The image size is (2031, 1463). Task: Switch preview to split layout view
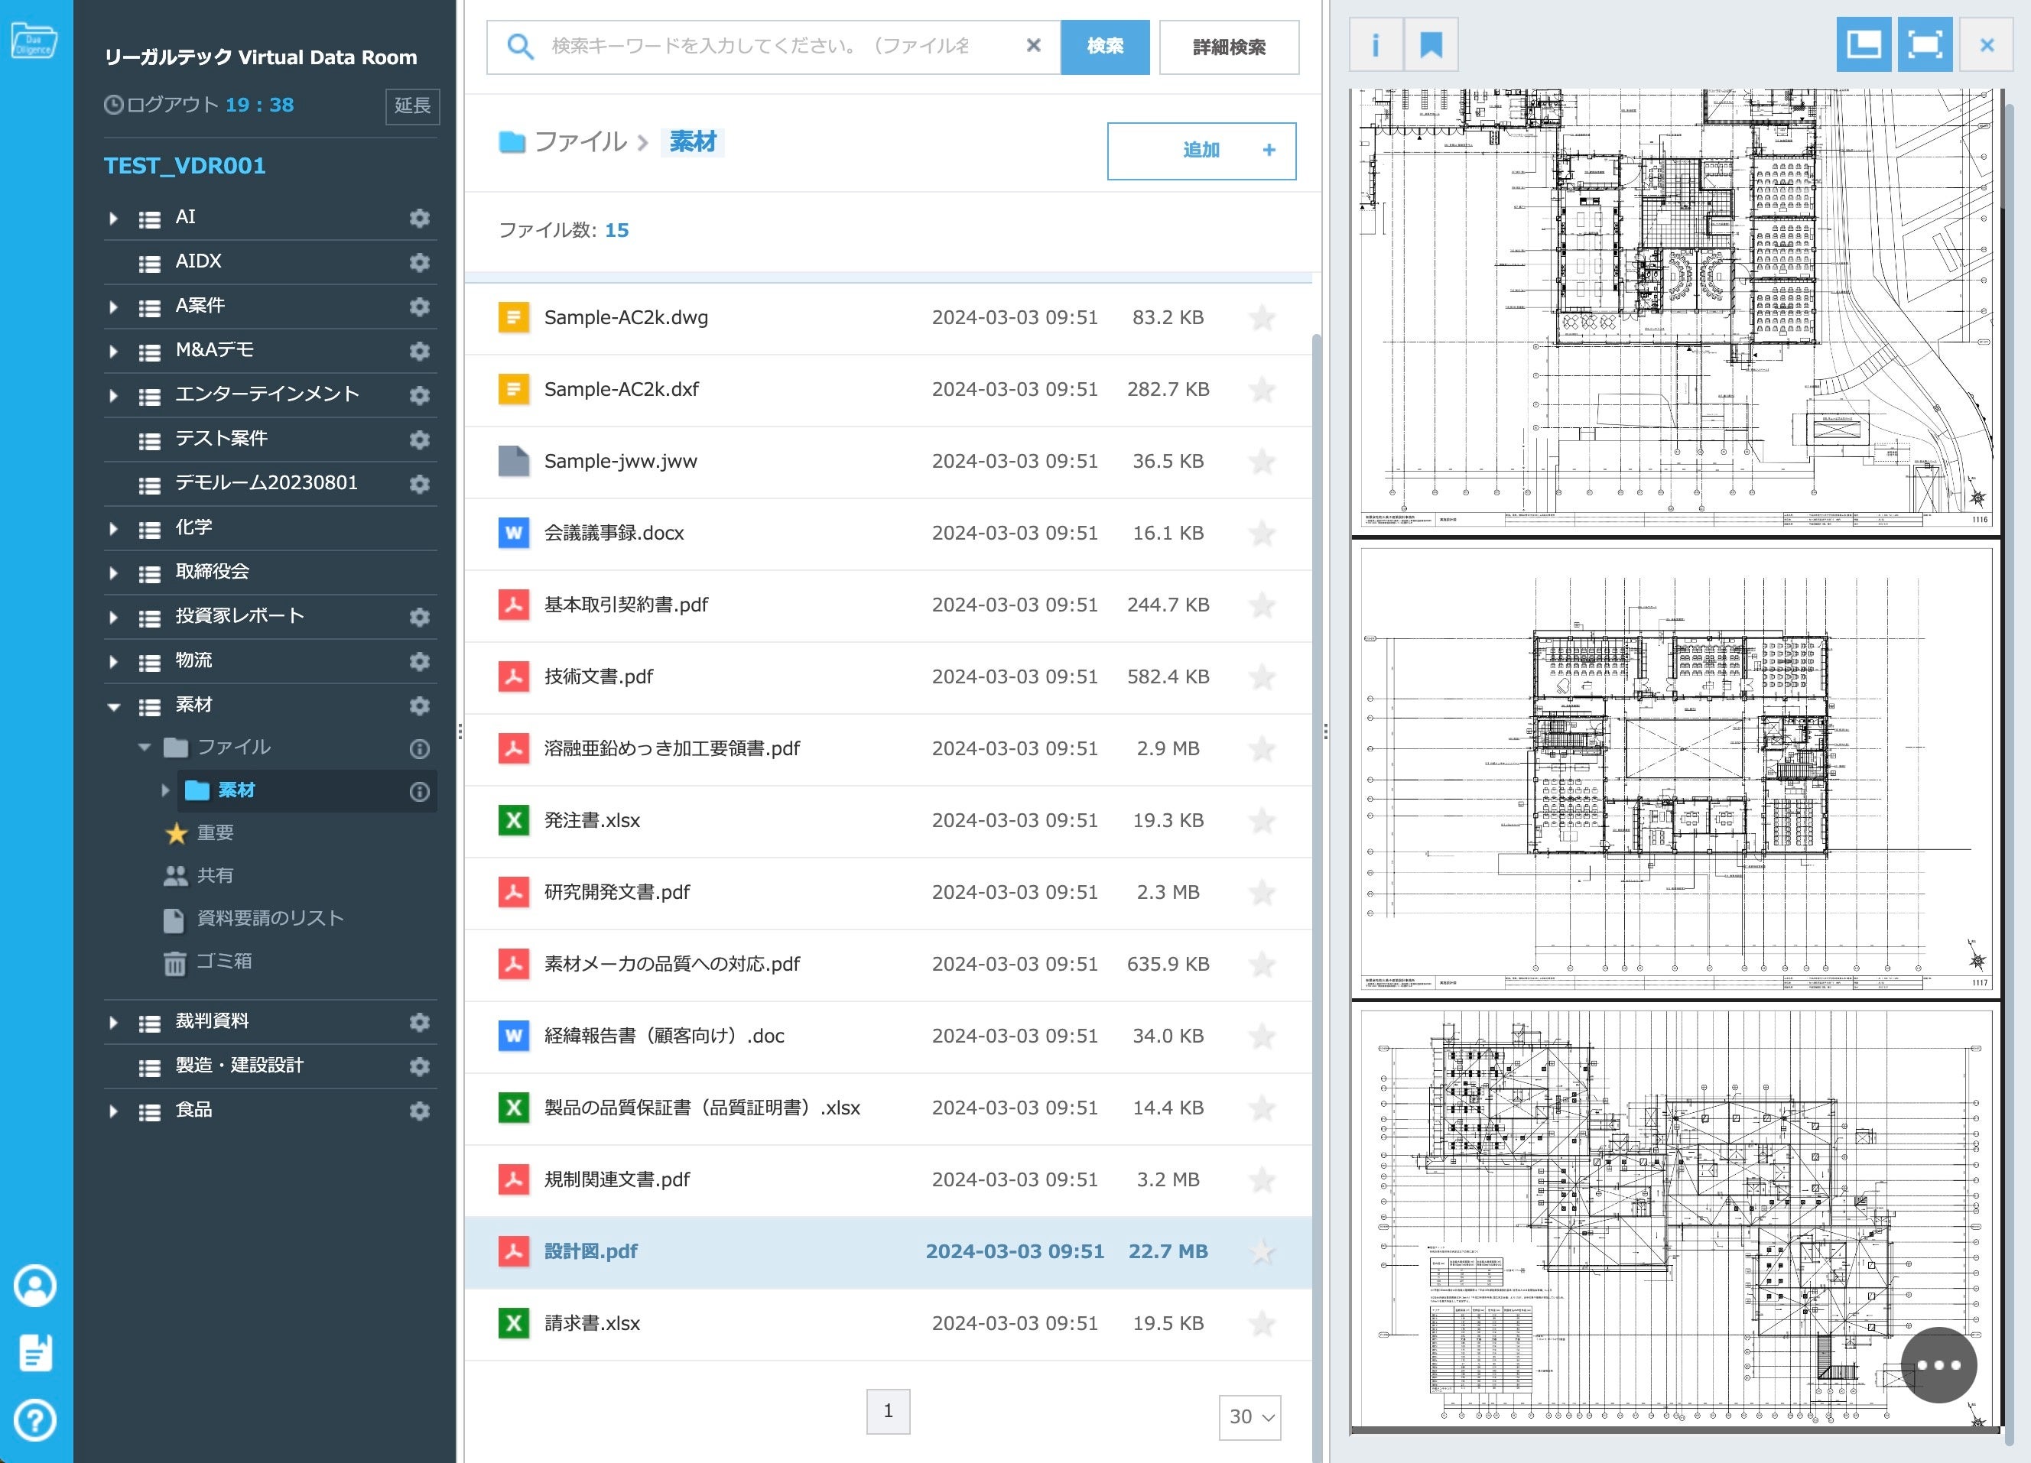[x=1863, y=46]
